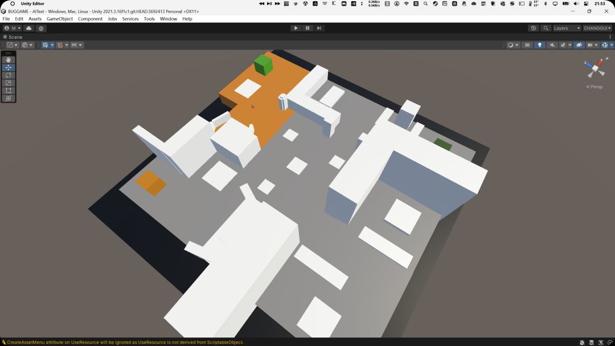The width and height of the screenshot is (615, 346).
Task: Open the Undo History button
Action: coord(534,29)
